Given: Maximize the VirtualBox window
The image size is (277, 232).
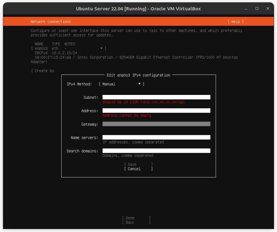Looking at the screenshot, I should click(257, 8).
